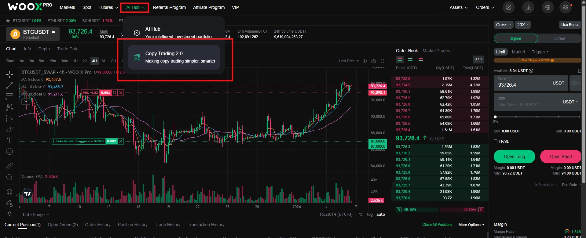Choose the text annotation tool
Viewport: 586px width, 238px height.
pyautogui.click(x=9, y=140)
